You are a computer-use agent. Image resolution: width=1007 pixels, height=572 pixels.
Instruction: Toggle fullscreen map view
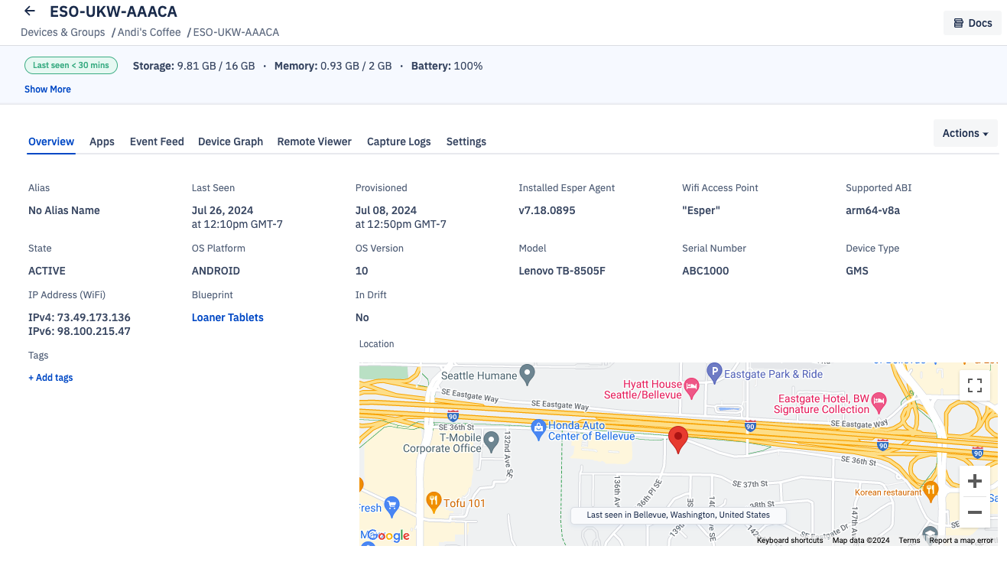coord(975,385)
